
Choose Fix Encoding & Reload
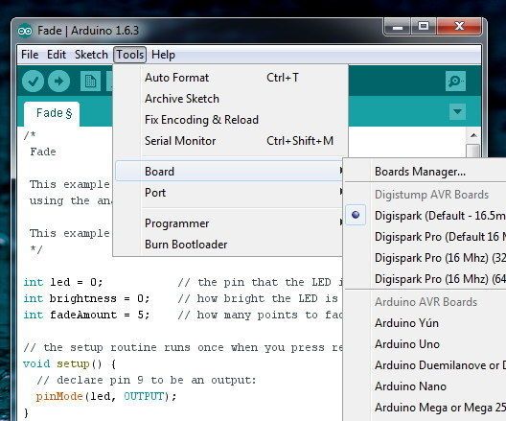pyautogui.click(x=231, y=120)
